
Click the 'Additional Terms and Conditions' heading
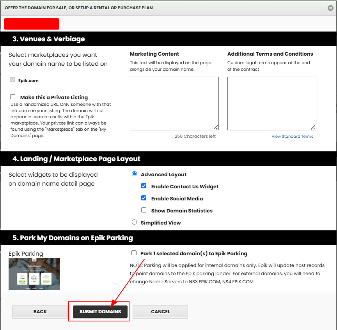tap(270, 54)
